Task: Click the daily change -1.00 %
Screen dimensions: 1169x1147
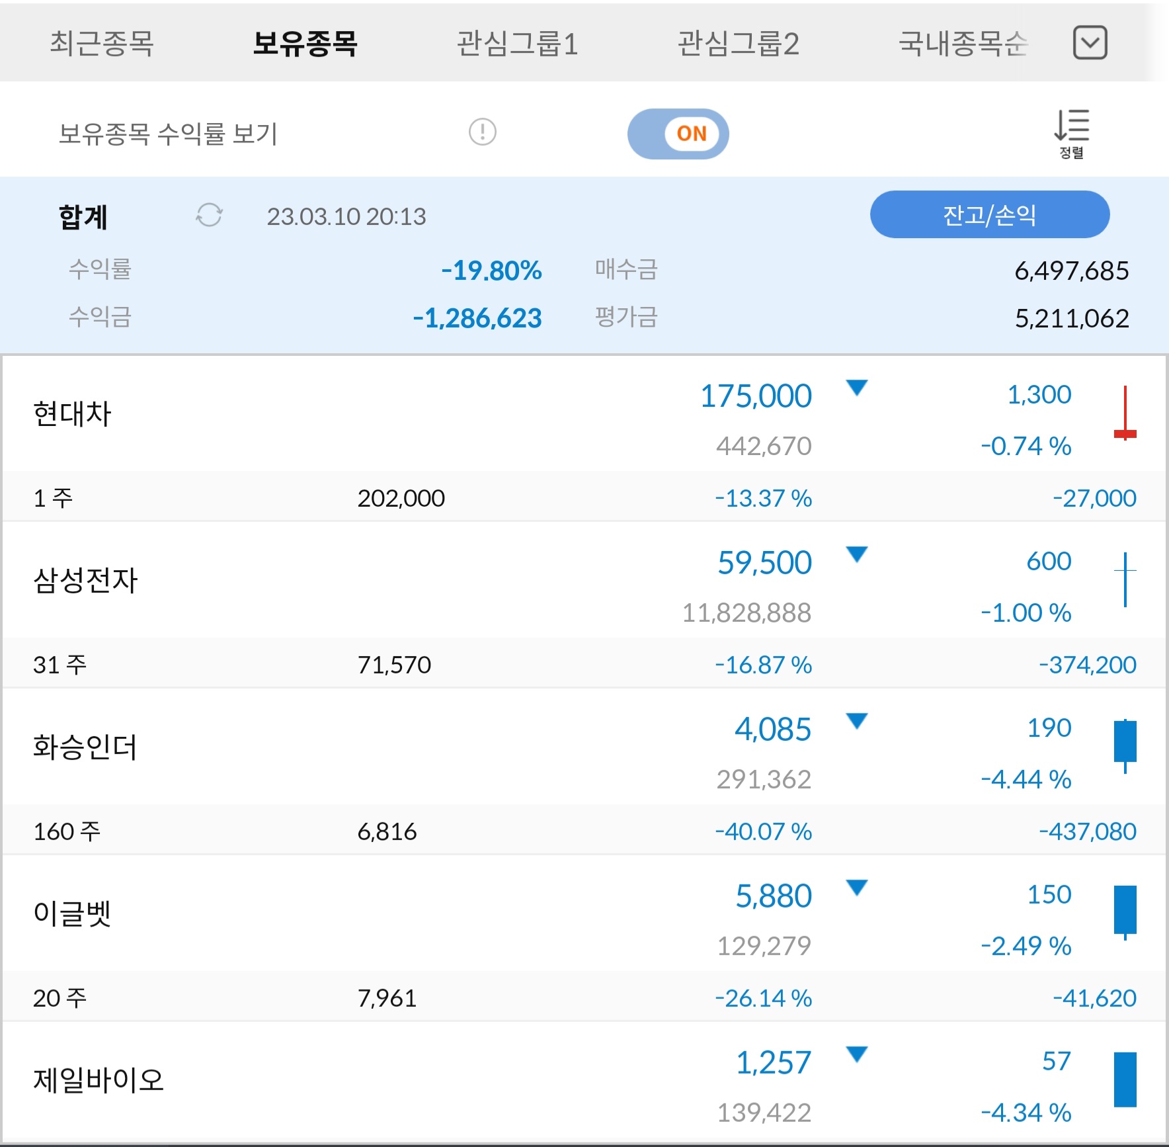Action: 1026,613
